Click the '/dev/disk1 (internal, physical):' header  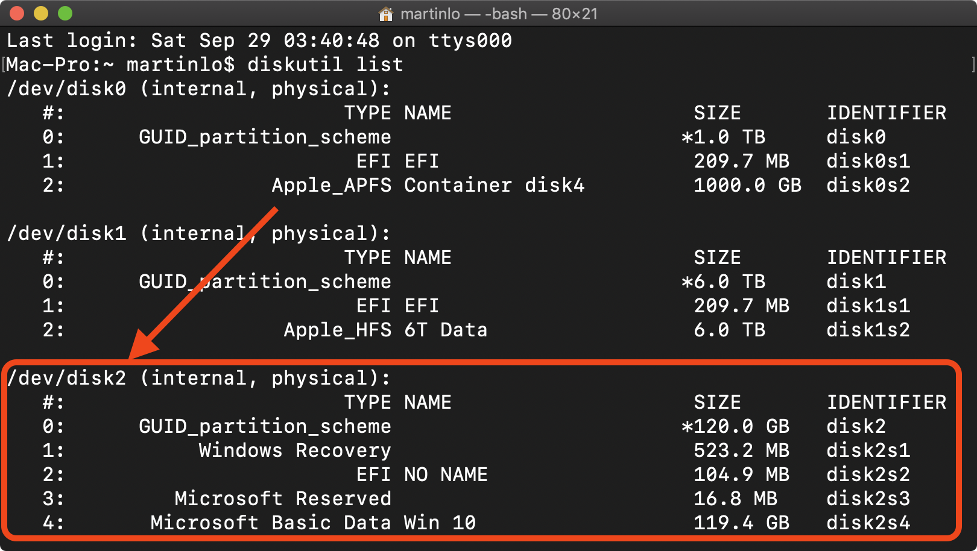(198, 233)
